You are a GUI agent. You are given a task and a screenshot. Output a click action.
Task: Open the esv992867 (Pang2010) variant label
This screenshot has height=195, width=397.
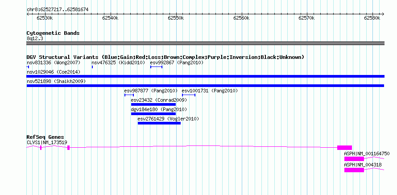pyautogui.click(x=177, y=62)
